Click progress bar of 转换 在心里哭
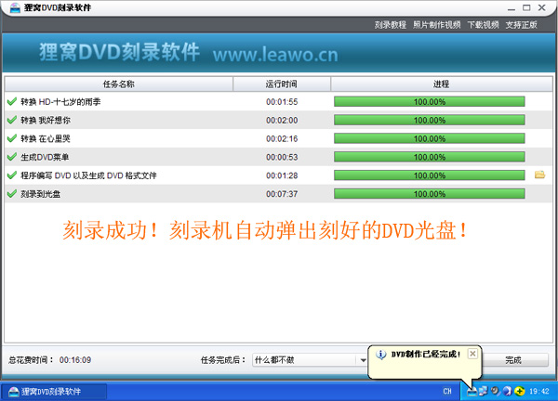Screen dimensions: 558x401 tap(429, 138)
